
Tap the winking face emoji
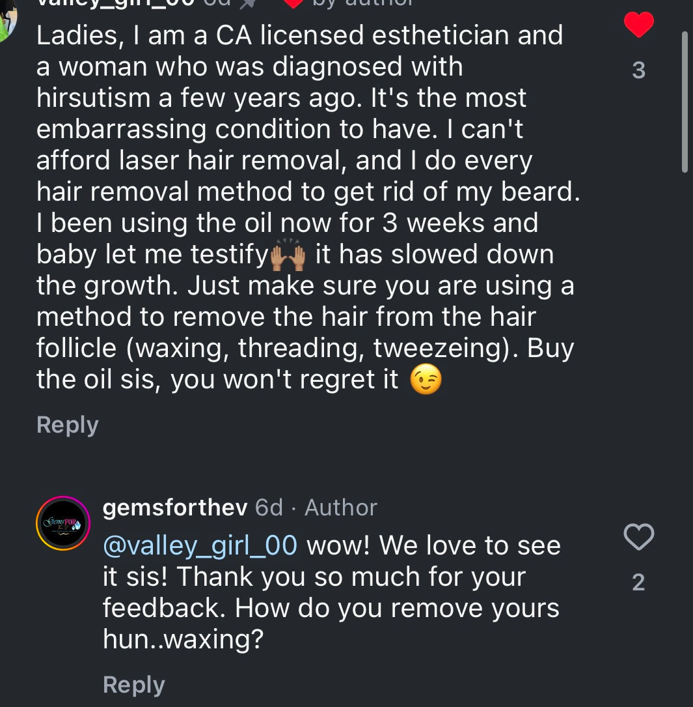coord(426,380)
